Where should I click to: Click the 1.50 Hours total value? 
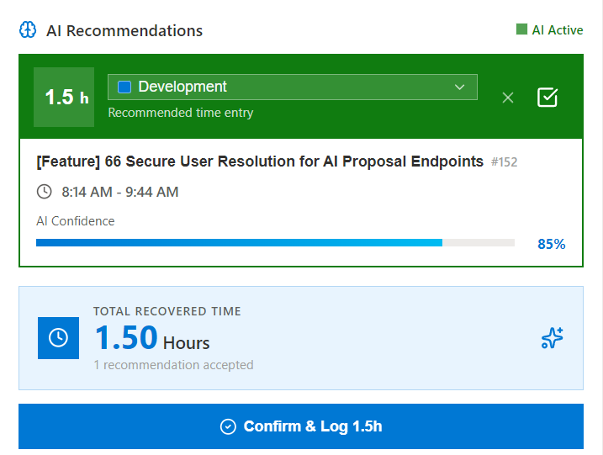152,338
